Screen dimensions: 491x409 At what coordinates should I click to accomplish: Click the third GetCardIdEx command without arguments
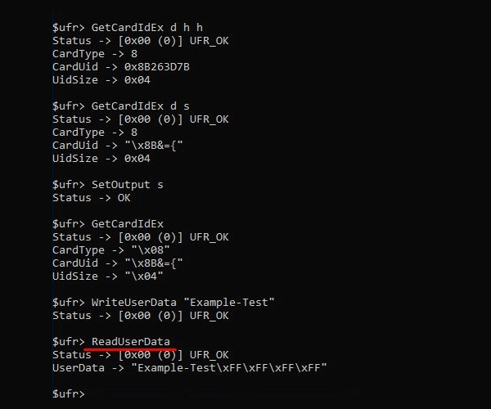pyautogui.click(x=127, y=224)
